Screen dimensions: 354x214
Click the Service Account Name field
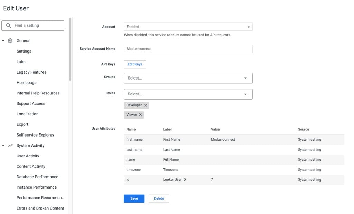tap(188, 49)
